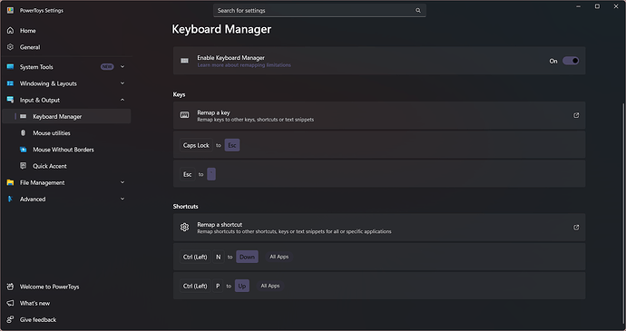Click the Give feedback icon
The width and height of the screenshot is (626, 331).
[10, 319]
